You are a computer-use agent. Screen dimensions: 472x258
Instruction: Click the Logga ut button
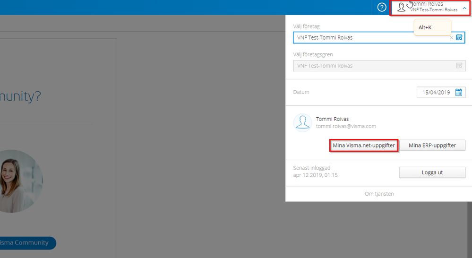[x=432, y=172]
